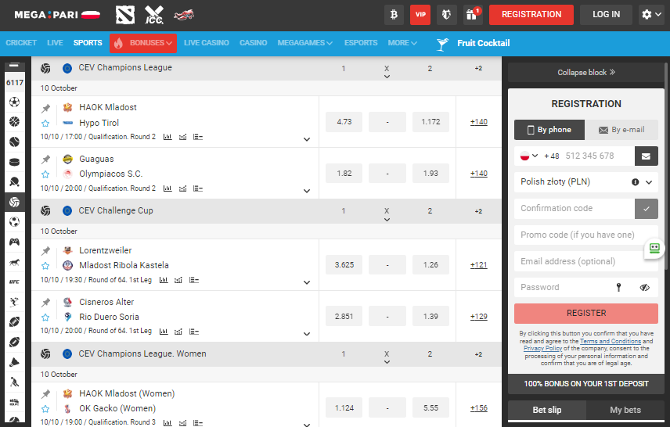Viewport: 670px width, 427px height.
Task: Select the gamepad esports sidebar icon
Action: (x=15, y=242)
